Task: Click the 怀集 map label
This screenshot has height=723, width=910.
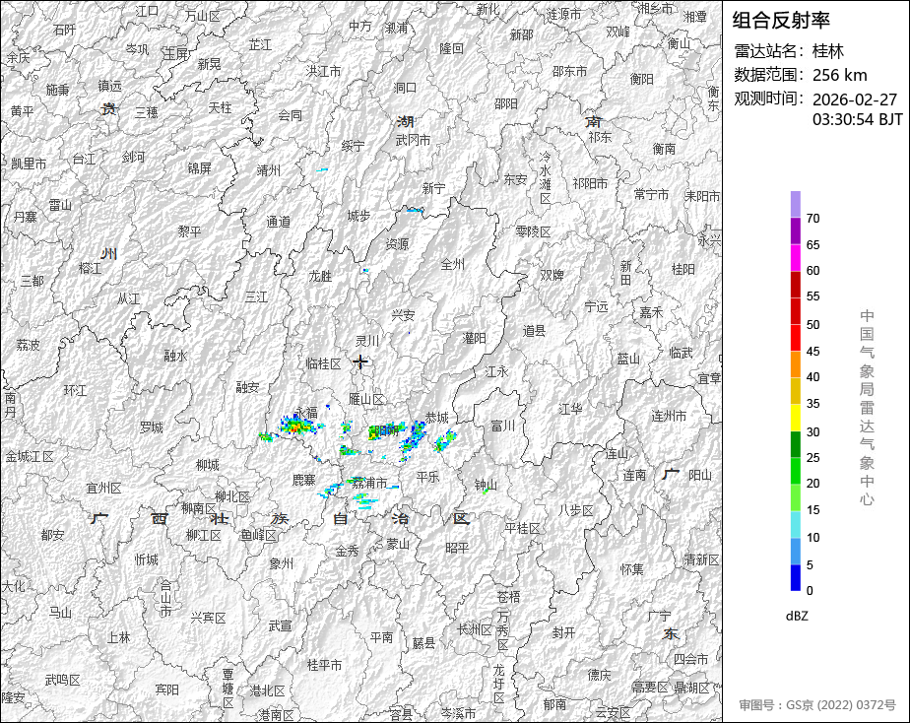Action: click(x=632, y=569)
